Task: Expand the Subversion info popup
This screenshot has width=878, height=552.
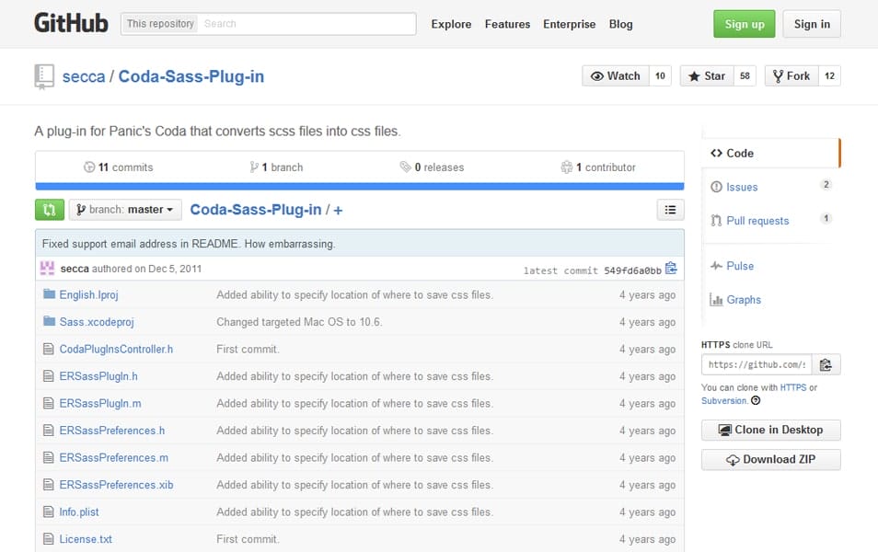Action: [756, 400]
